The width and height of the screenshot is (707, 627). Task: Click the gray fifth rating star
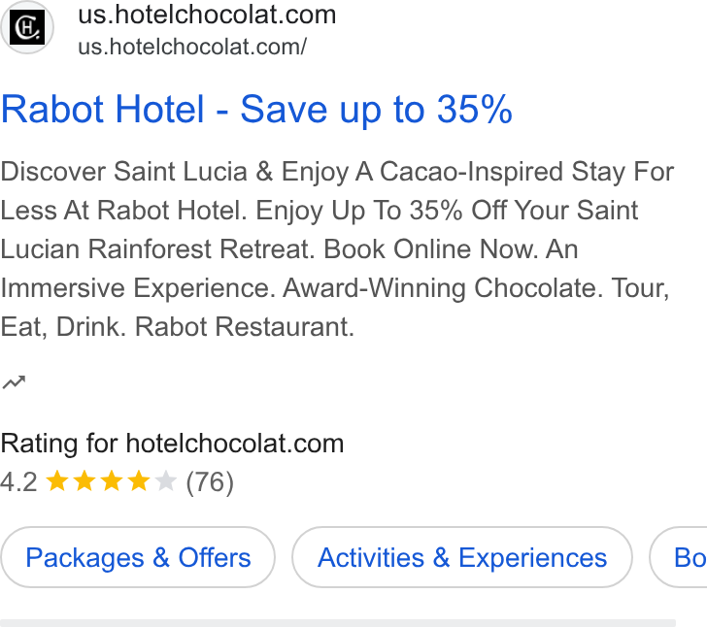tap(165, 480)
